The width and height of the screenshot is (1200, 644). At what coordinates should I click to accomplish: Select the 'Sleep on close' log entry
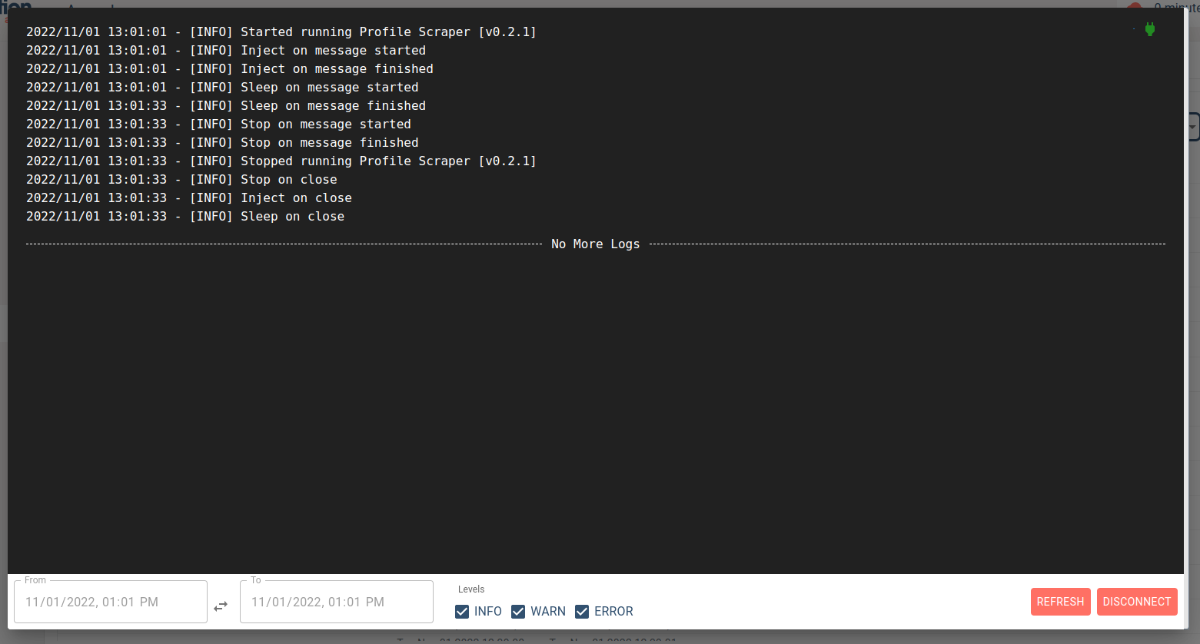pyautogui.click(x=185, y=217)
